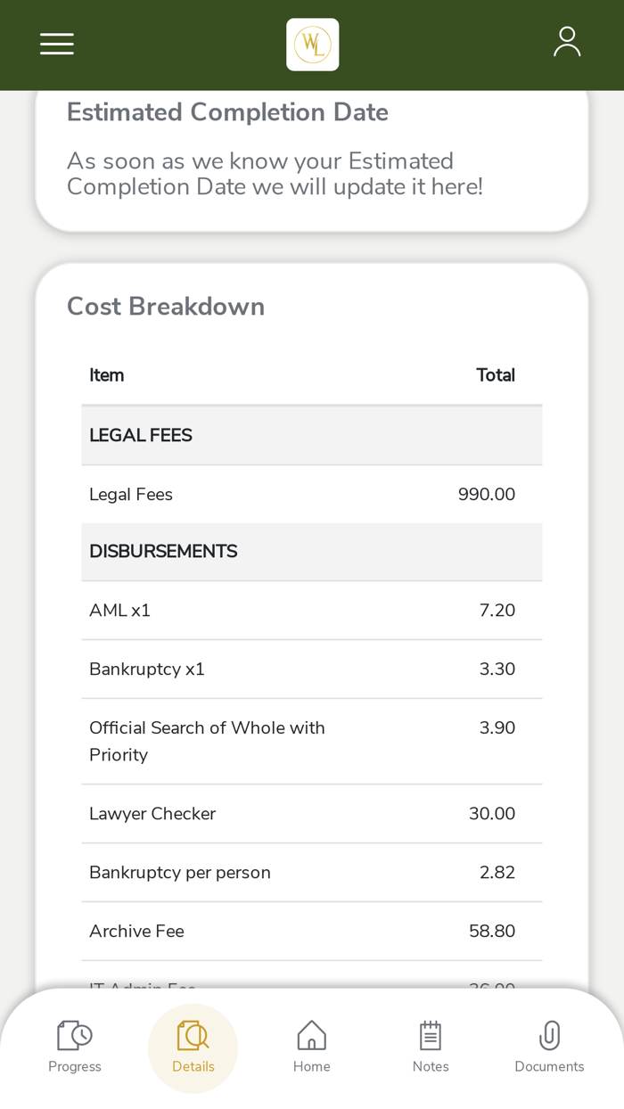Screen dimensions: 624x1109
Task: Tap the Archive Fee row
Action: 312,931
